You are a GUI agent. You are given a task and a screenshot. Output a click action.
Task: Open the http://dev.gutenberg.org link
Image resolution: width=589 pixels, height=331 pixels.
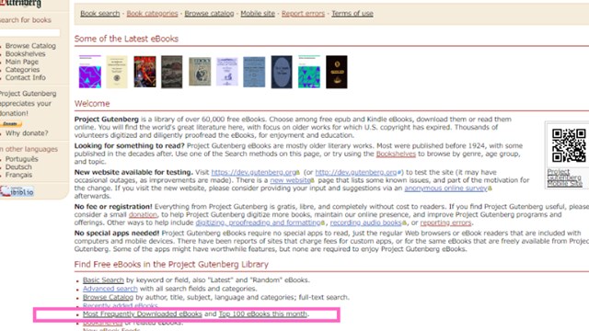tap(356, 172)
